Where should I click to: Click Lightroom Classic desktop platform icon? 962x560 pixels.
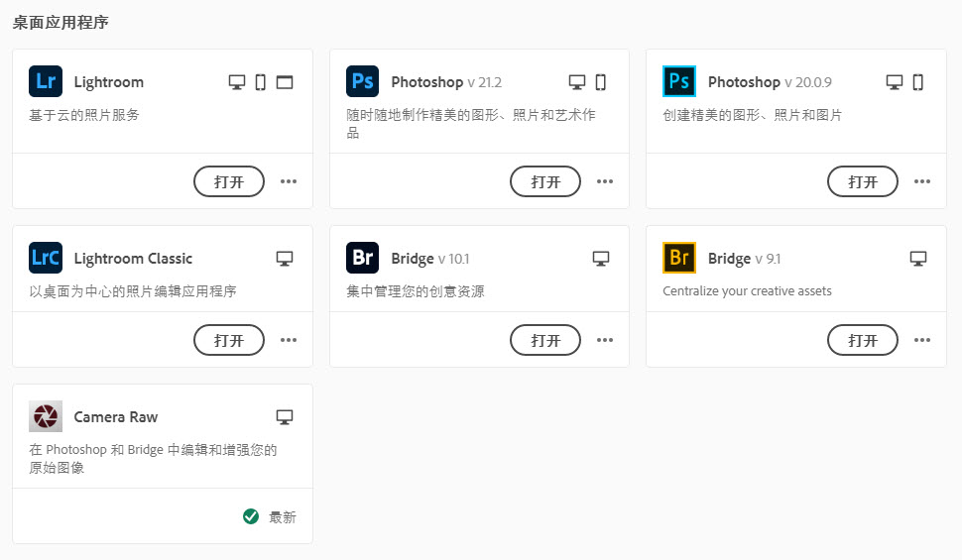point(285,259)
